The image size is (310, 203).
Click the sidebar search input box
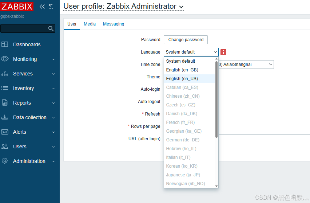[x=28, y=28]
